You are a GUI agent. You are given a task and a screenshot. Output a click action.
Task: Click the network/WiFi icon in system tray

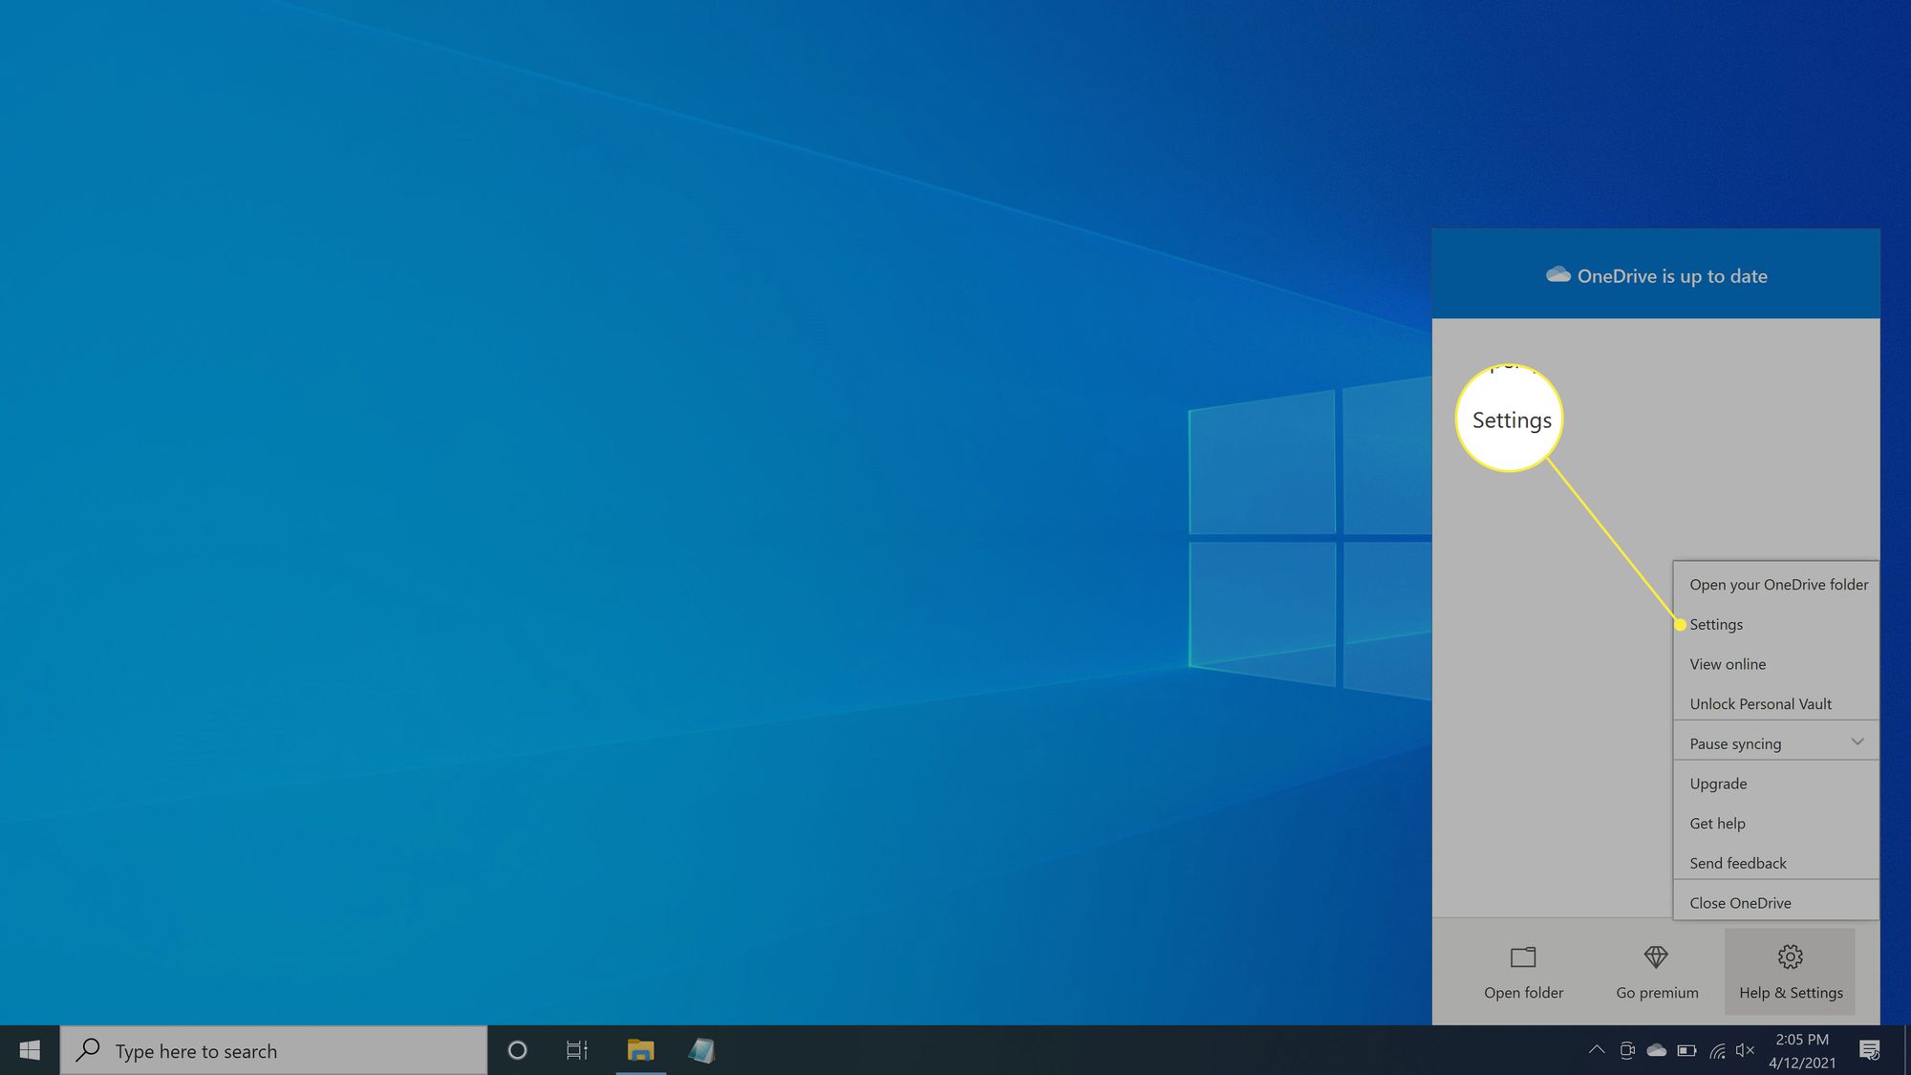pyautogui.click(x=1717, y=1050)
